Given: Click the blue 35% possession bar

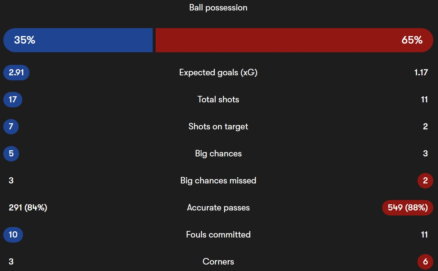Looking at the screenshot, I should tap(78, 40).
